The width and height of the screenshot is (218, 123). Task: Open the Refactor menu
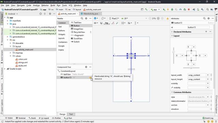pos(45,5)
